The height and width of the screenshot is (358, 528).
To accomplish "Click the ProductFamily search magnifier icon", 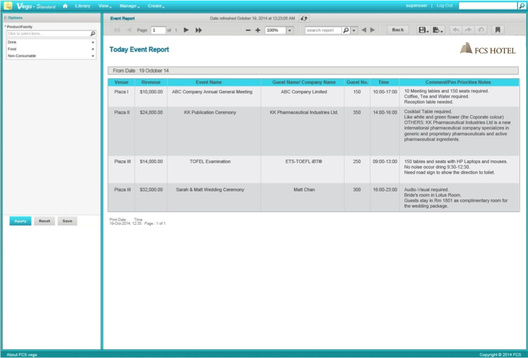I will click(x=93, y=34).
